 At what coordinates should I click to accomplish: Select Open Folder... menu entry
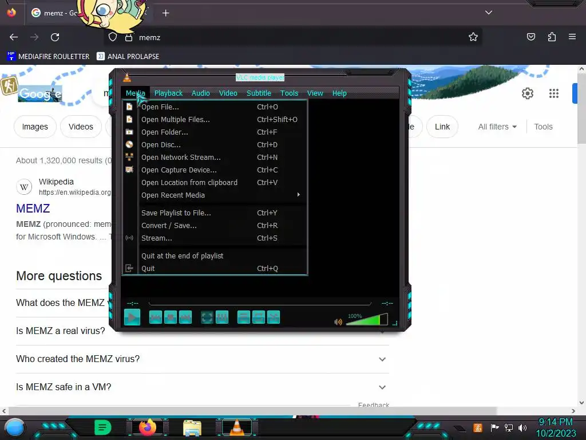pos(215,132)
